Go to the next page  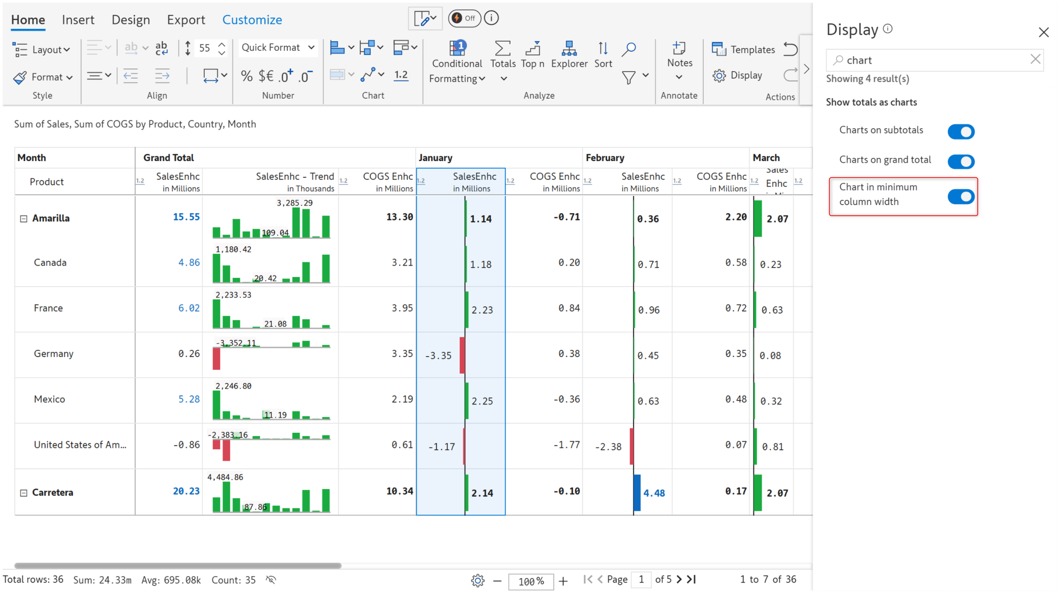[x=679, y=579]
